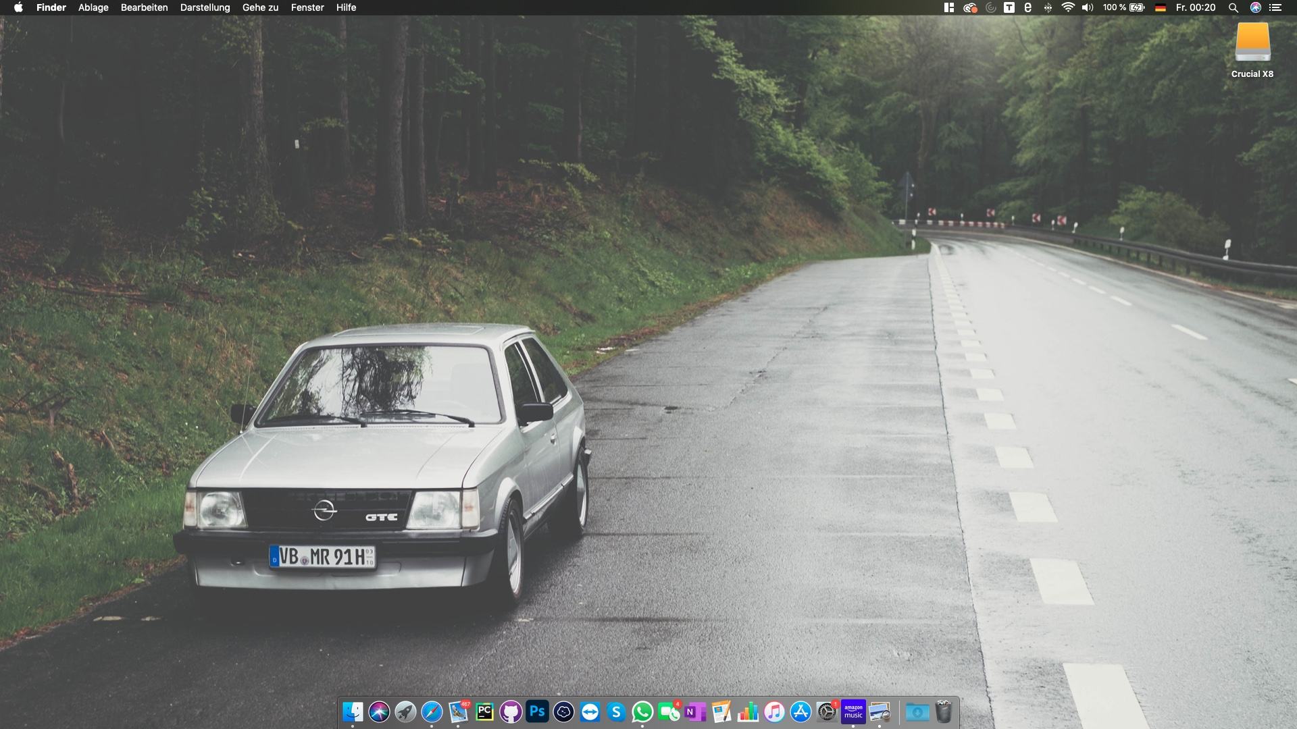The width and height of the screenshot is (1297, 729).
Task: Open Finder from the Dock
Action: [x=353, y=711]
